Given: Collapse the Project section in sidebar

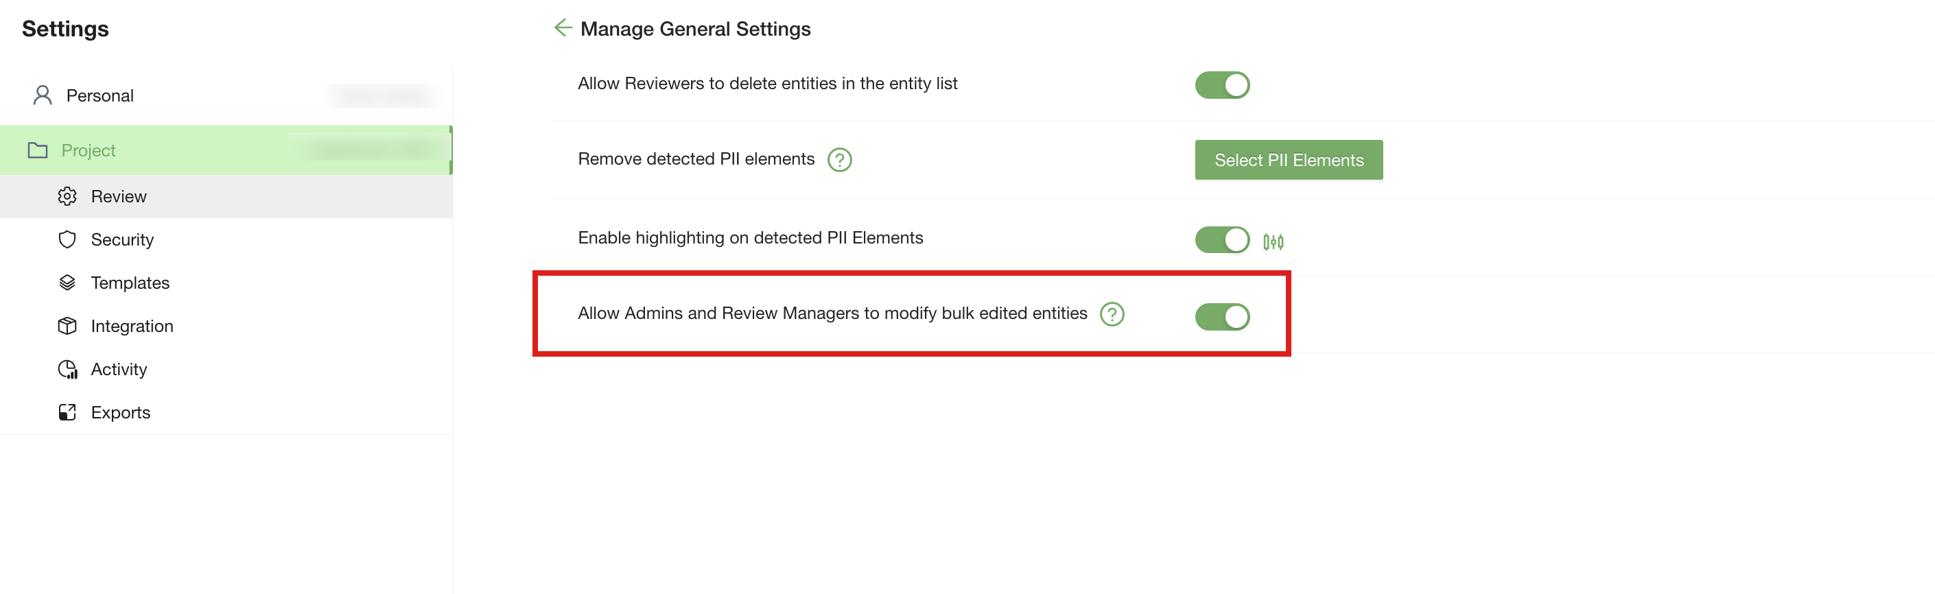Looking at the screenshot, I should (88, 150).
